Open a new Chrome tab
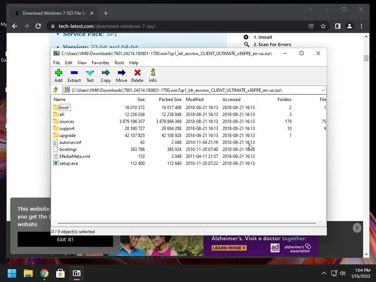This screenshot has width=376, height=282. [x=106, y=13]
